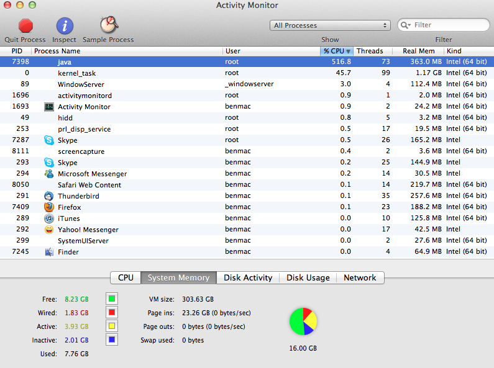
Task: Click the yellow Active memory color swatch
Action: click(x=112, y=326)
